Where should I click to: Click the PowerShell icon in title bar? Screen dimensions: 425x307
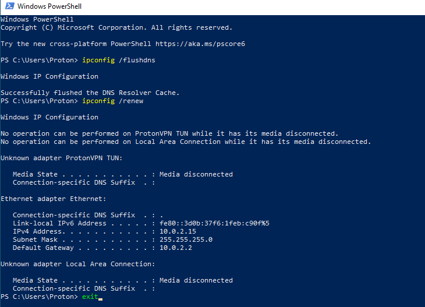10,6
